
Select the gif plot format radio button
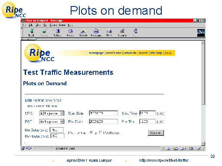(x=91, y=132)
